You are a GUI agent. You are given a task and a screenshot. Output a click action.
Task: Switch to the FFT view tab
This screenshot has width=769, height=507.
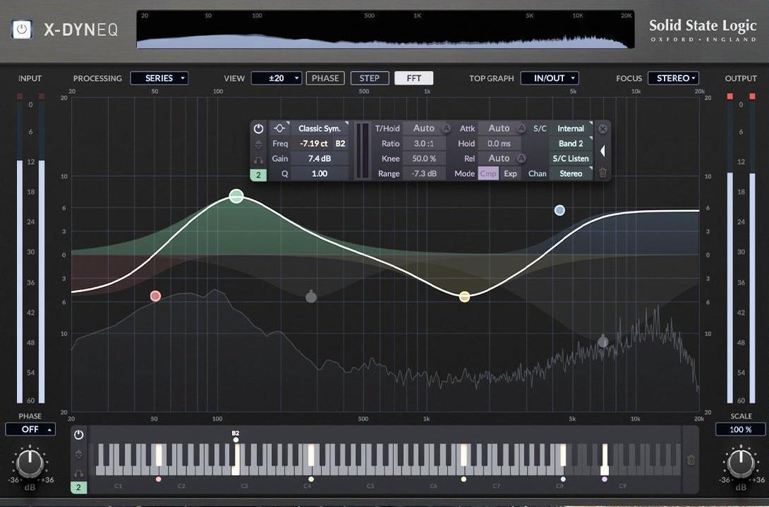(413, 78)
